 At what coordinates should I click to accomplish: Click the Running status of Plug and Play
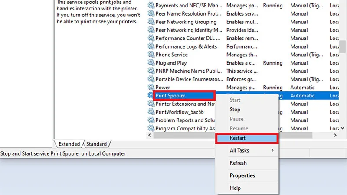273,63
